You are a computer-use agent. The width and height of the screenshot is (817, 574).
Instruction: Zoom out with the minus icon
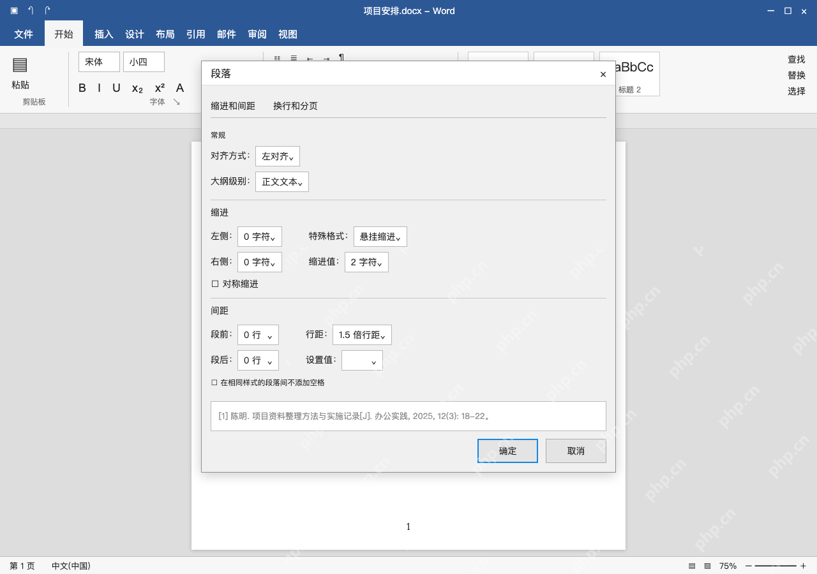[749, 566]
